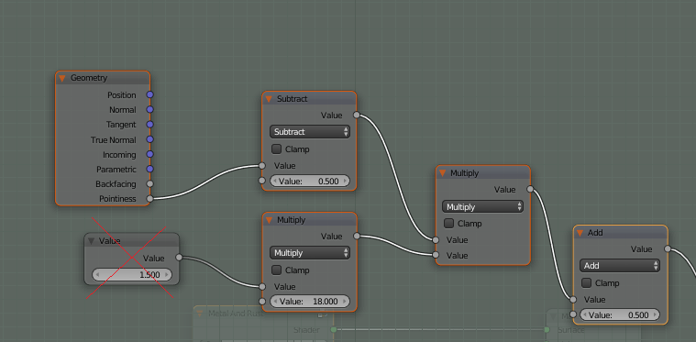Collapse the Subtract node via header triangle

point(269,99)
